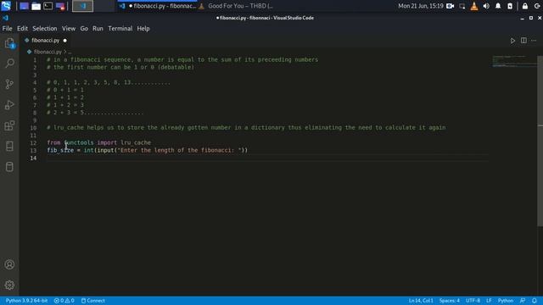
Task: Click the date and time clock in panel
Action: pyautogui.click(x=421, y=6)
